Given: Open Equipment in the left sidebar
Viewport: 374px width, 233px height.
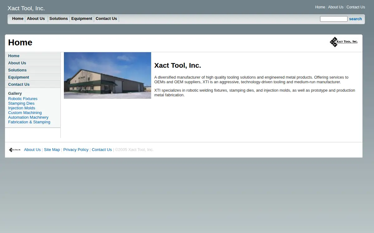Looking at the screenshot, I should pyautogui.click(x=33, y=77).
